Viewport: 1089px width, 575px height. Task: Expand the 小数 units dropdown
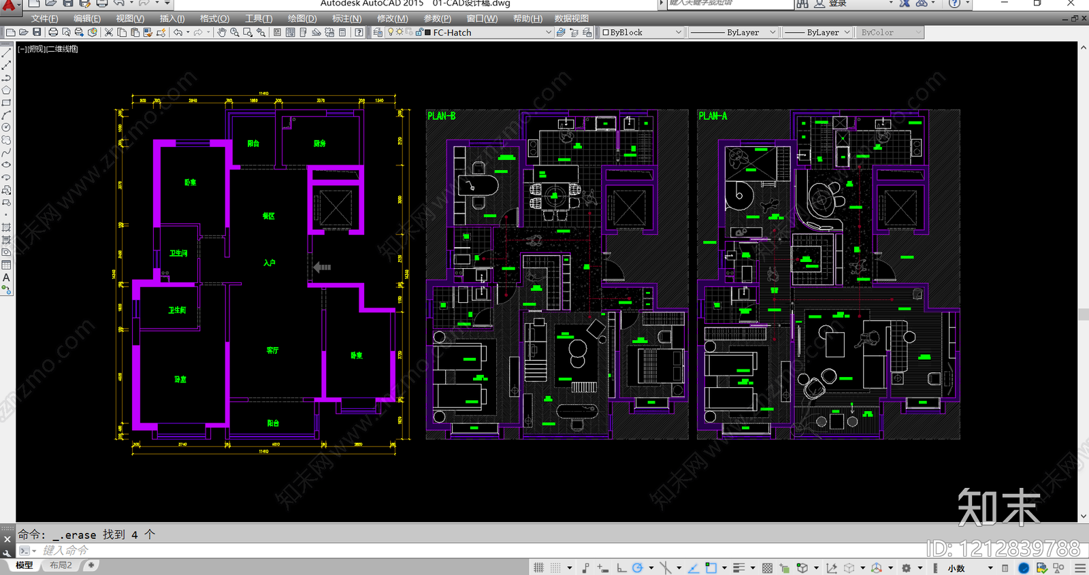pos(990,568)
